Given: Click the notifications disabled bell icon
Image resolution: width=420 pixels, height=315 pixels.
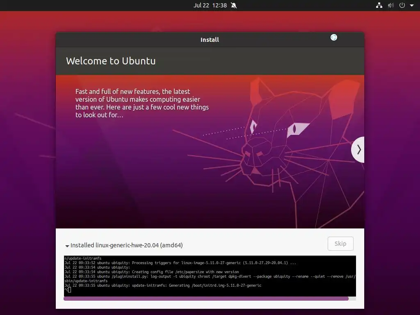Looking at the screenshot, I should coord(234,5).
